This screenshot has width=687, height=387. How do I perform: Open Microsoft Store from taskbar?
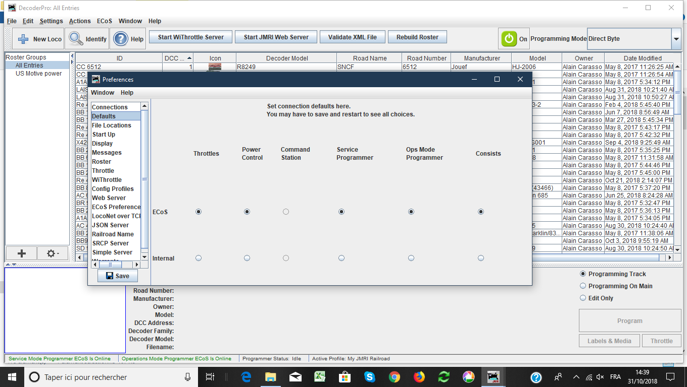[345, 376]
